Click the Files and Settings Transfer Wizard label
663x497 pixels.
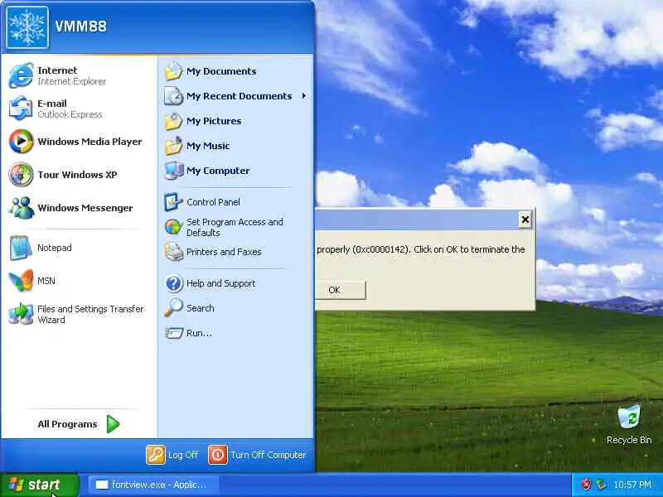pos(90,314)
